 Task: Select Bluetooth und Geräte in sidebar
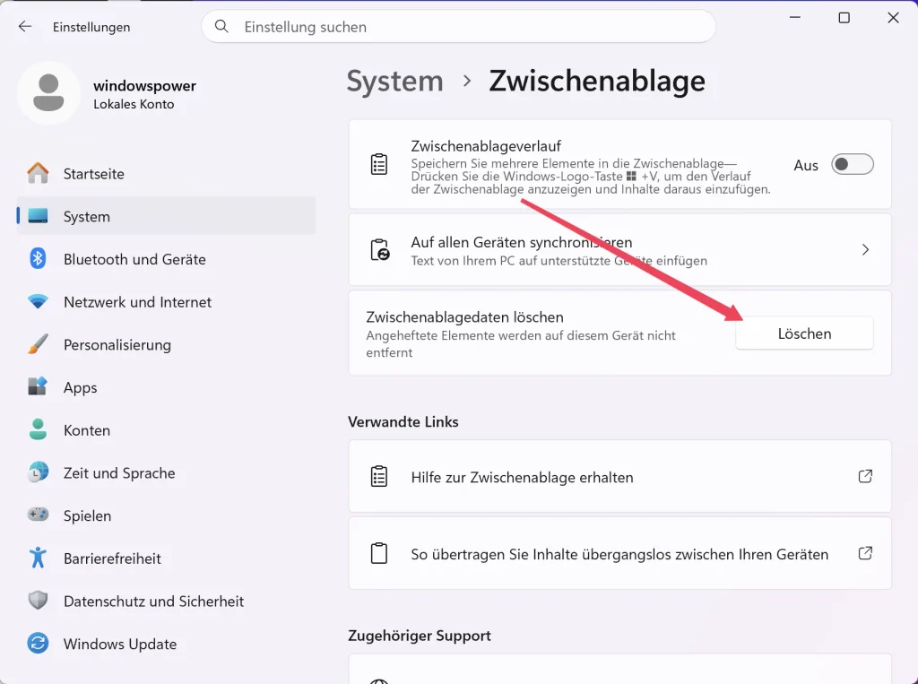[x=166, y=259]
